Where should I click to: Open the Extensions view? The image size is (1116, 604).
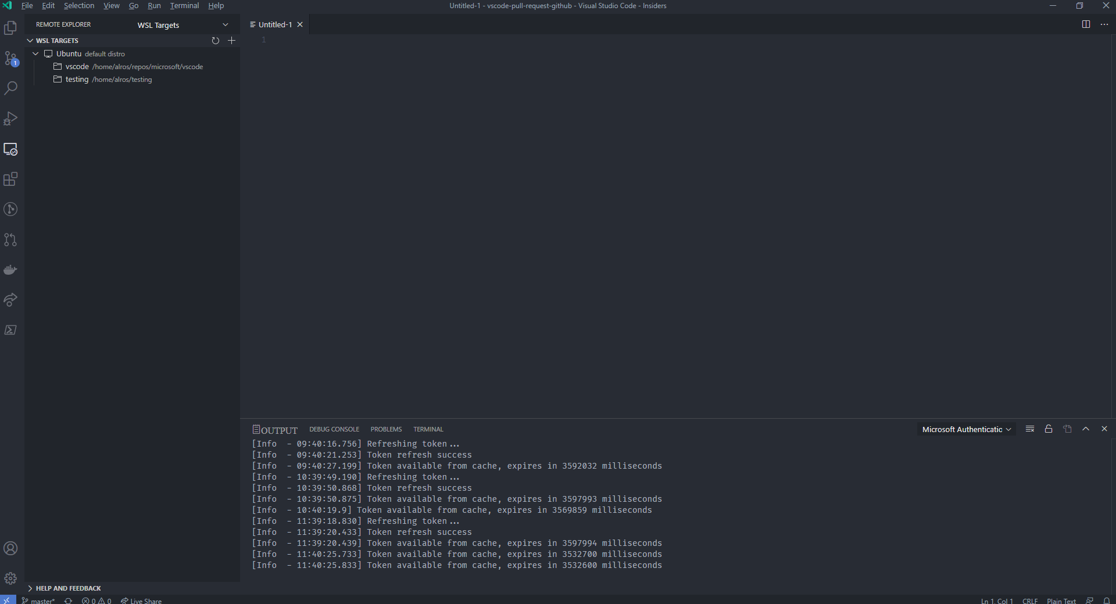(10, 179)
